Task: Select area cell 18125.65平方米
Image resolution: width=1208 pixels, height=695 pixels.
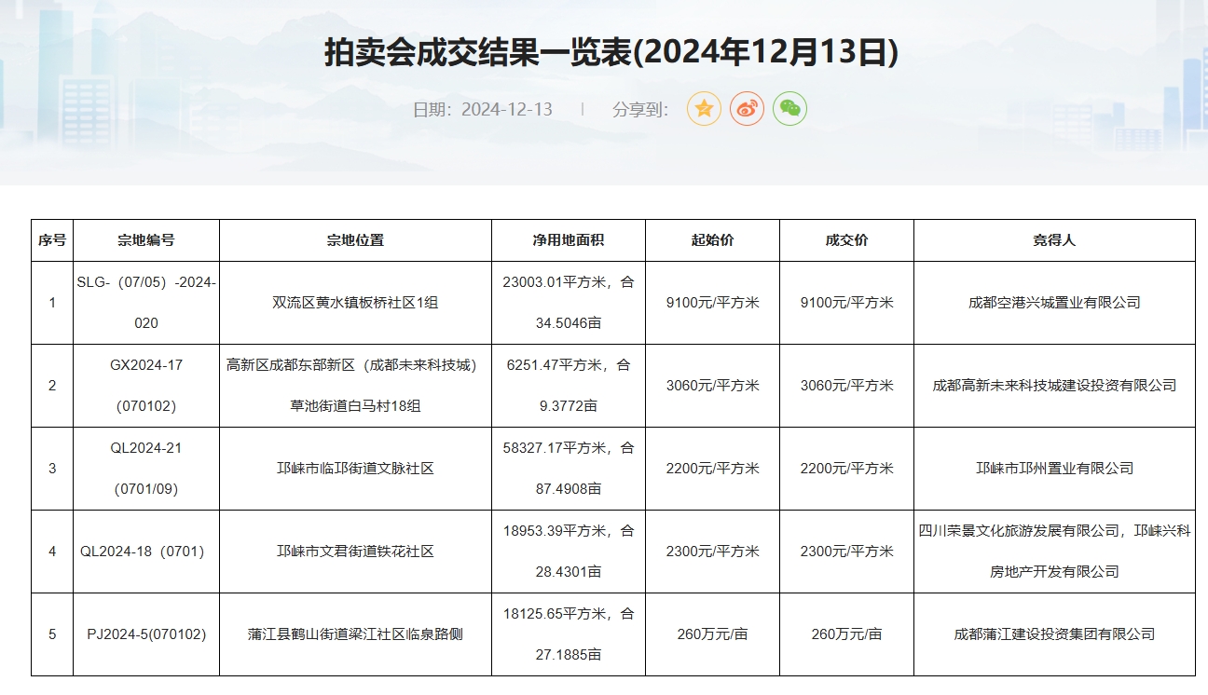Action: tap(569, 634)
